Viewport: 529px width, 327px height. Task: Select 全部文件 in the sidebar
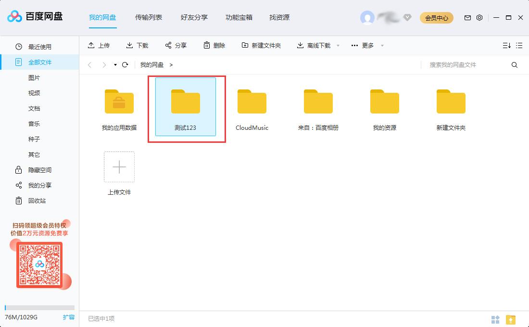coord(39,62)
